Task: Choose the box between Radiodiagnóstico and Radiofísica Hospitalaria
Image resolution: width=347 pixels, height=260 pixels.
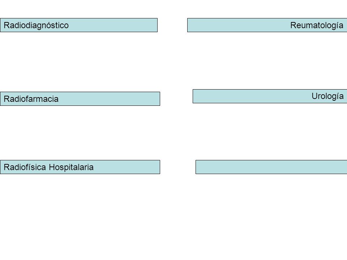Action: tap(80, 99)
